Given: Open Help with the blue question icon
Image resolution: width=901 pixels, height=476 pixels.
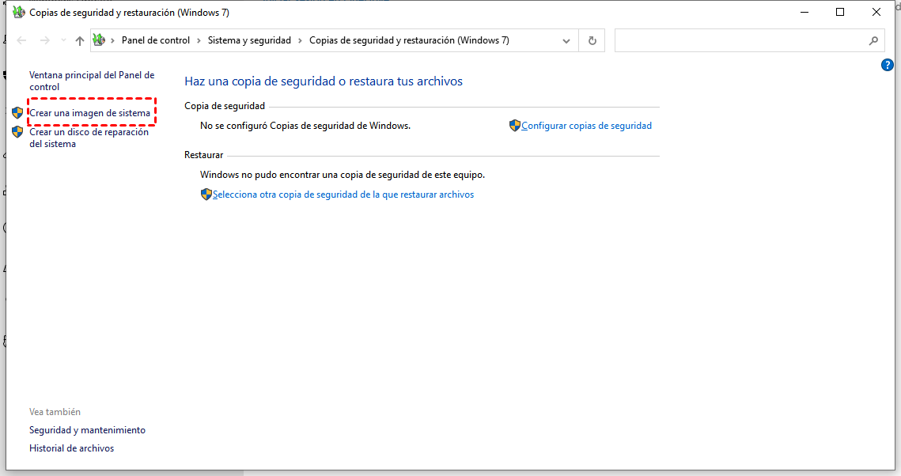Looking at the screenshot, I should tap(888, 65).
